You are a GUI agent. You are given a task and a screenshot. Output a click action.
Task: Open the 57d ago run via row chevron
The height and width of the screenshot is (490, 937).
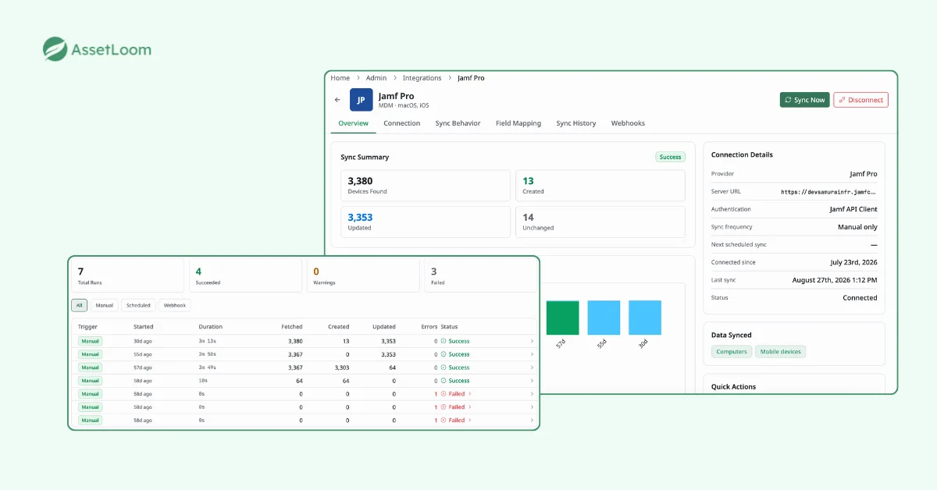(532, 367)
